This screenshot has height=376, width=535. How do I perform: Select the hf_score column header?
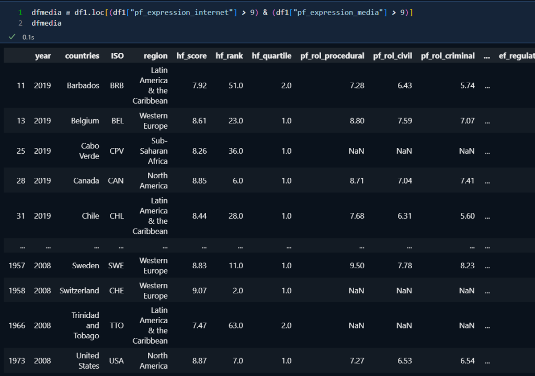(x=192, y=56)
